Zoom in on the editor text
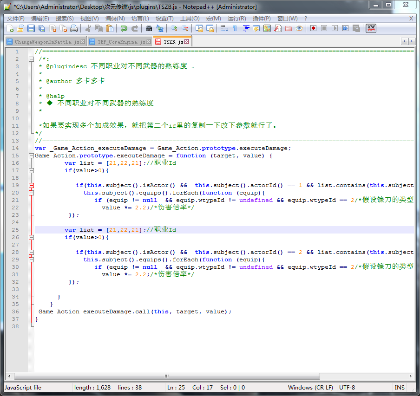The image size is (420, 396). pos(174,28)
